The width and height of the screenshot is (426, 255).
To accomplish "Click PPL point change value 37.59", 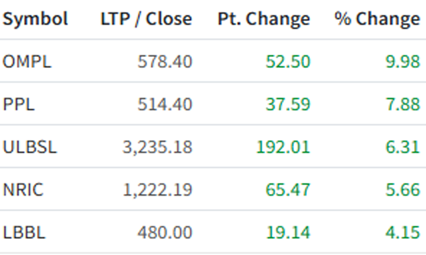I will [288, 104].
